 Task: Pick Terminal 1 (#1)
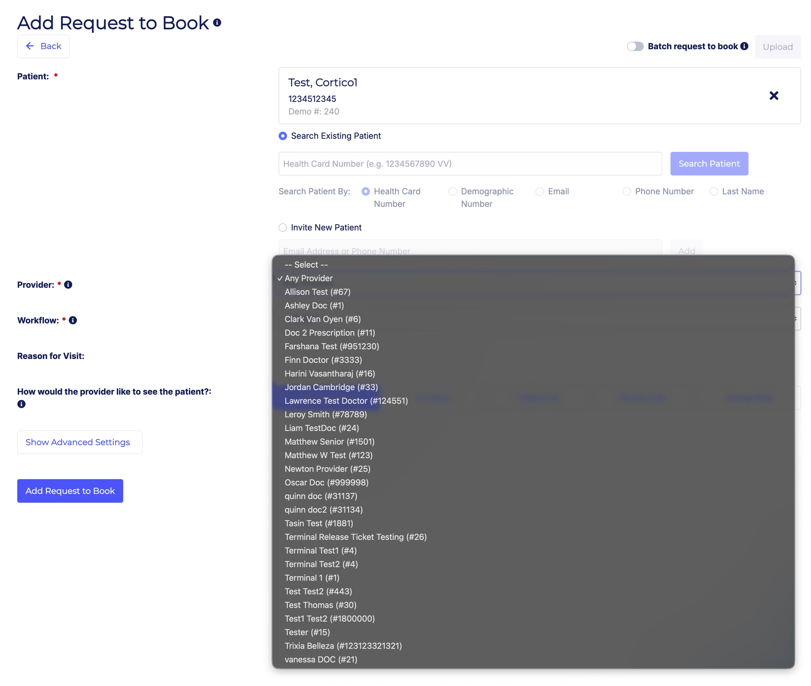pyautogui.click(x=533, y=578)
